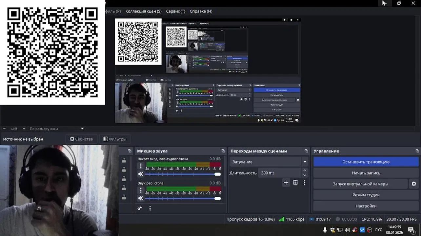Screen dimensions: 421x236
Task: Mute Звук раб. стола
Action: click(x=141, y=198)
